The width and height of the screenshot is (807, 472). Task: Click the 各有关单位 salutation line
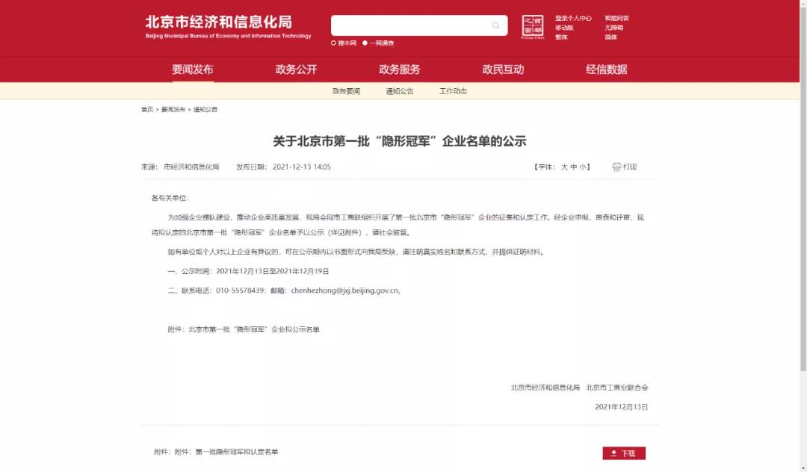click(170, 198)
